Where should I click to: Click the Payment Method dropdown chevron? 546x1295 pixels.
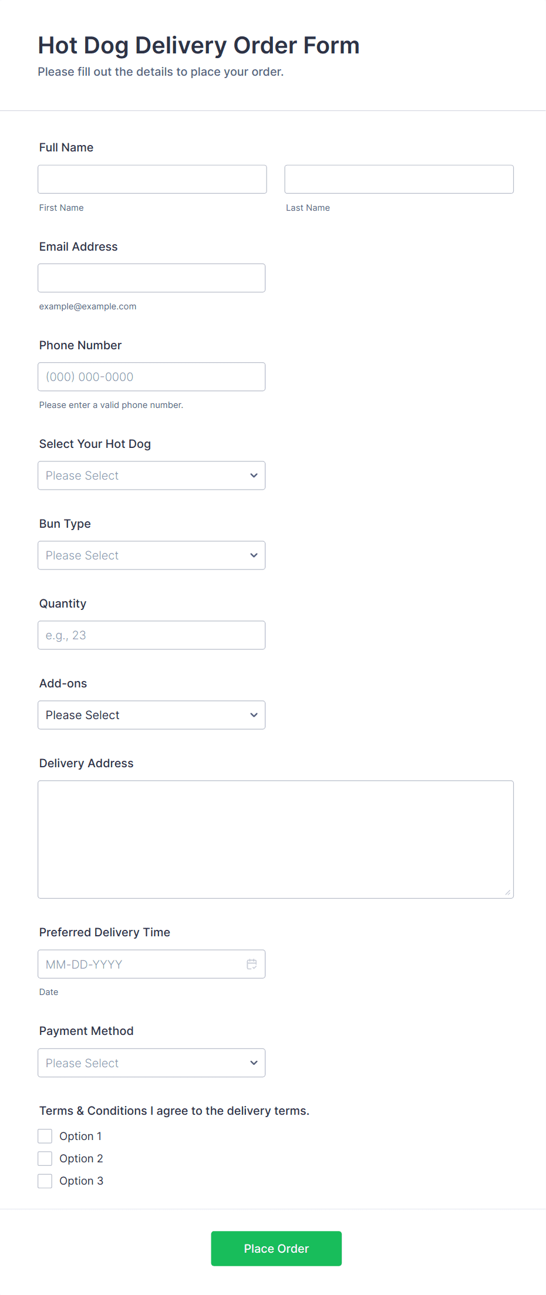coord(254,1063)
